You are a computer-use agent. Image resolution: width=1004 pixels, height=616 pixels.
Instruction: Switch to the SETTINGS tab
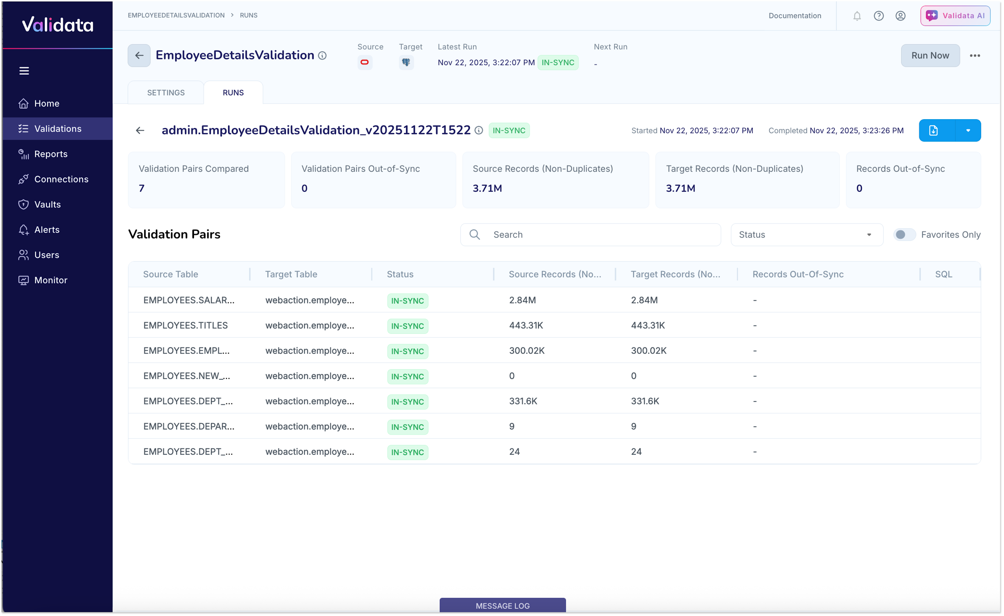coord(166,93)
